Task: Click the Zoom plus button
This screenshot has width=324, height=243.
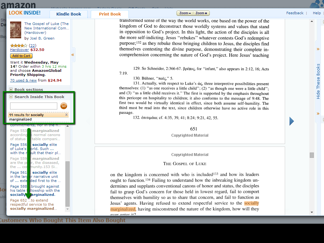Action: 201,13
